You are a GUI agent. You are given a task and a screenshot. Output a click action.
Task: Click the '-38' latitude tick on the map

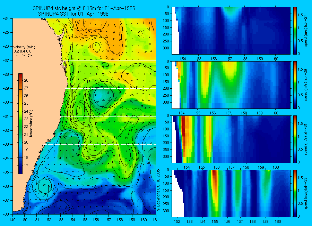tap(5, 214)
